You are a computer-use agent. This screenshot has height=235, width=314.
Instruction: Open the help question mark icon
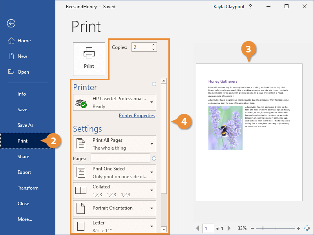click(250, 7)
